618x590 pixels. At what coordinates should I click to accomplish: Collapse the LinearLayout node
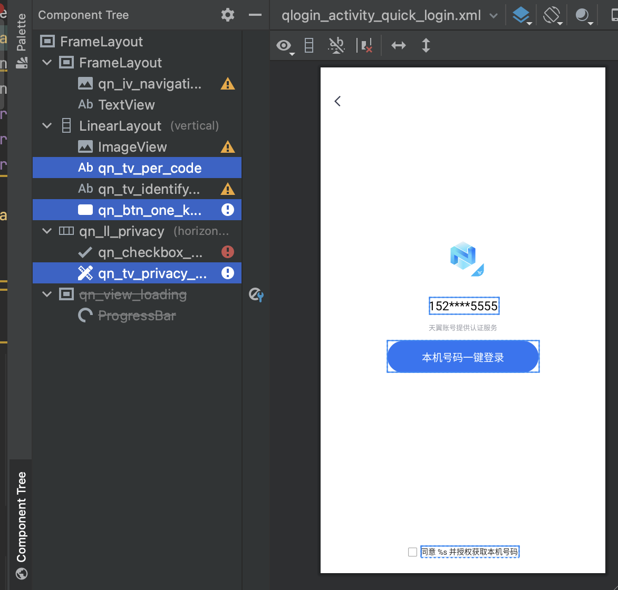pos(46,125)
